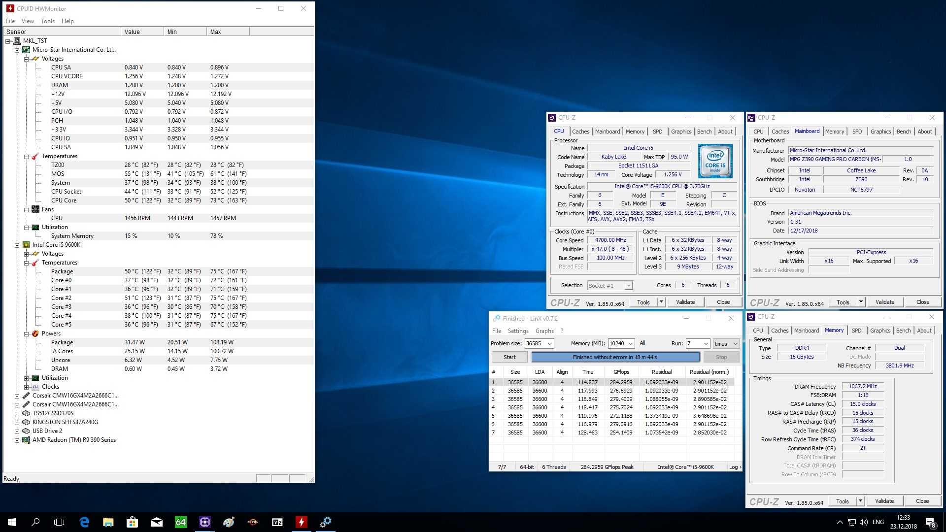Open the 7-Zip taskbar icon

tap(277, 522)
